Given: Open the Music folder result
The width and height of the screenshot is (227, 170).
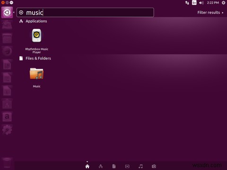Looking at the screenshot, I should click(x=36, y=77).
